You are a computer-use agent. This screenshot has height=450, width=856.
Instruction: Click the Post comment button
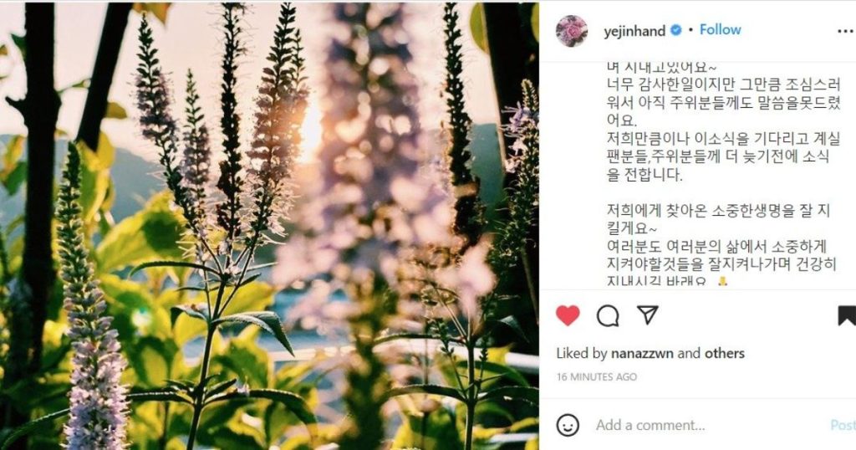point(843,425)
